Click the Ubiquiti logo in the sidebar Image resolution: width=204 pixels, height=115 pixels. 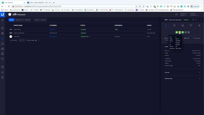(x=3, y=14)
